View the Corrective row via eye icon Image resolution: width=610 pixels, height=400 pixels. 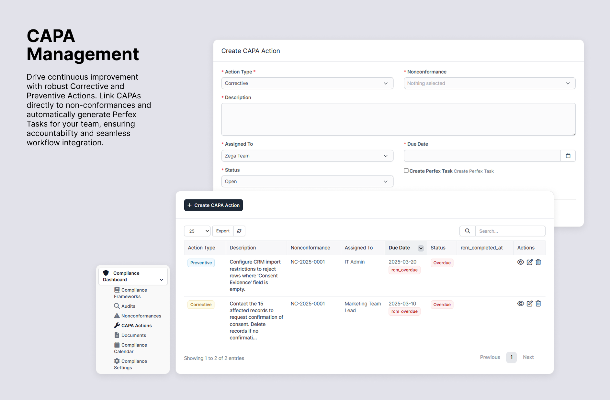(x=520, y=304)
